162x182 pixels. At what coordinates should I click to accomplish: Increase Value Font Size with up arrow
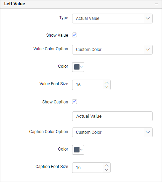pos(106,83)
